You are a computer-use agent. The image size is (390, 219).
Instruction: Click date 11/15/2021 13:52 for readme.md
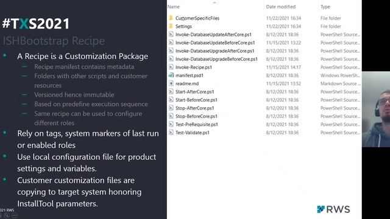[x=283, y=84]
